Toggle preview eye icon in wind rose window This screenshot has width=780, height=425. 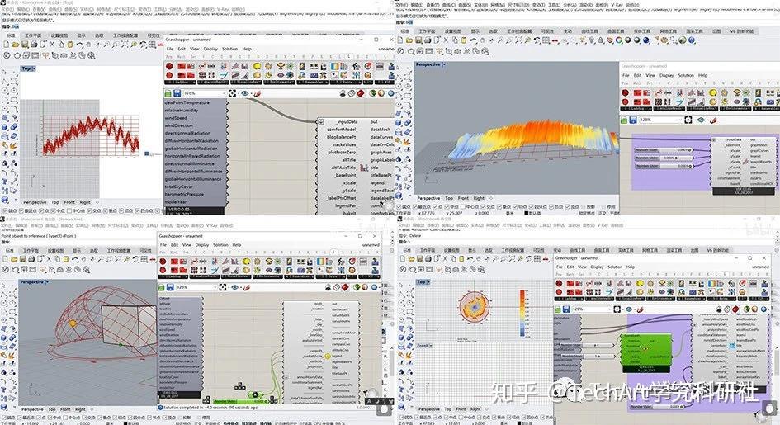[x=630, y=309]
